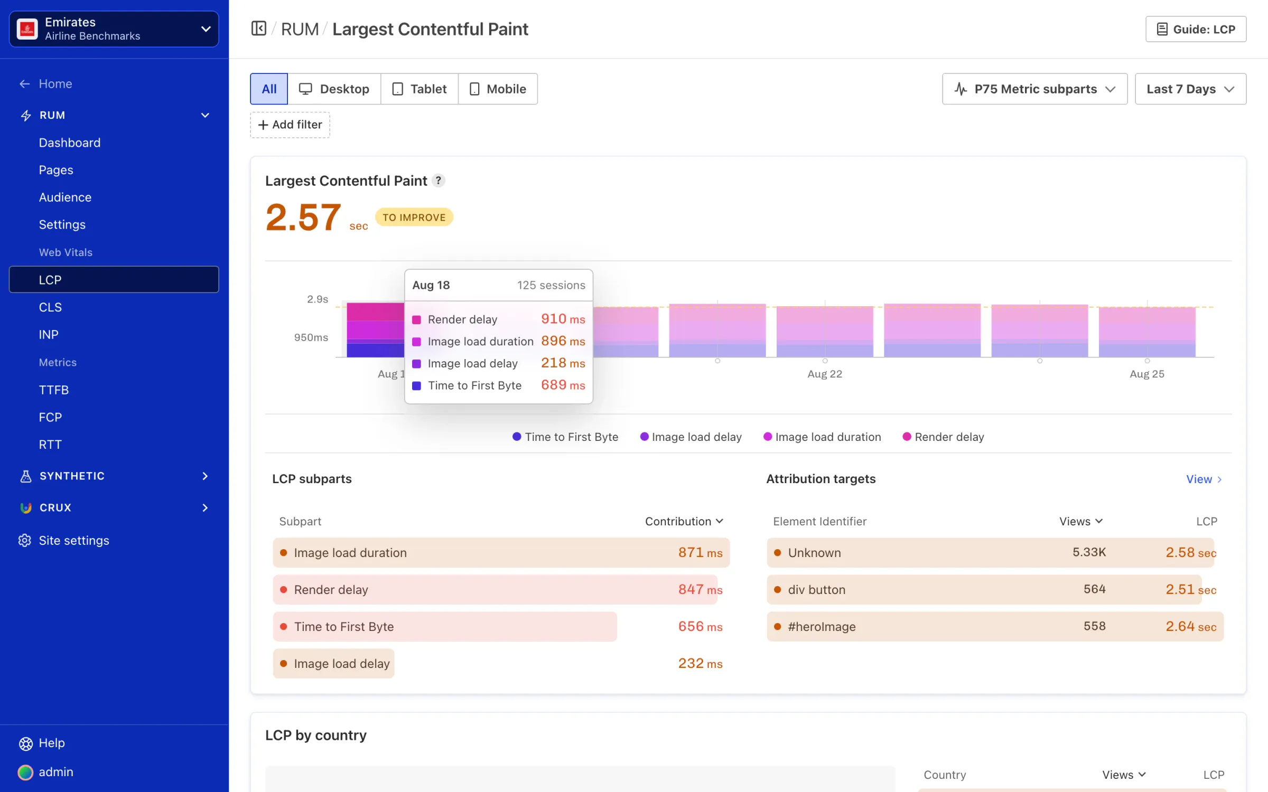This screenshot has height=792, width=1268.
Task: Click the Help lifebuoy icon
Action: point(25,743)
